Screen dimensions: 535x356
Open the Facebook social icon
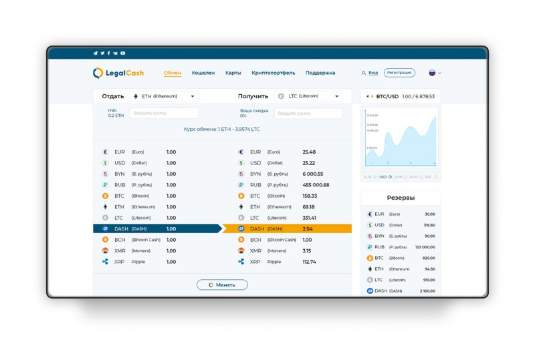[x=109, y=53]
